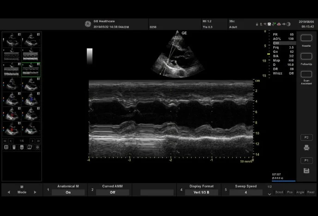Toggle Curved AMM Off setting
The height and width of the screenshot is (216, 318).
tap(112, 192)
